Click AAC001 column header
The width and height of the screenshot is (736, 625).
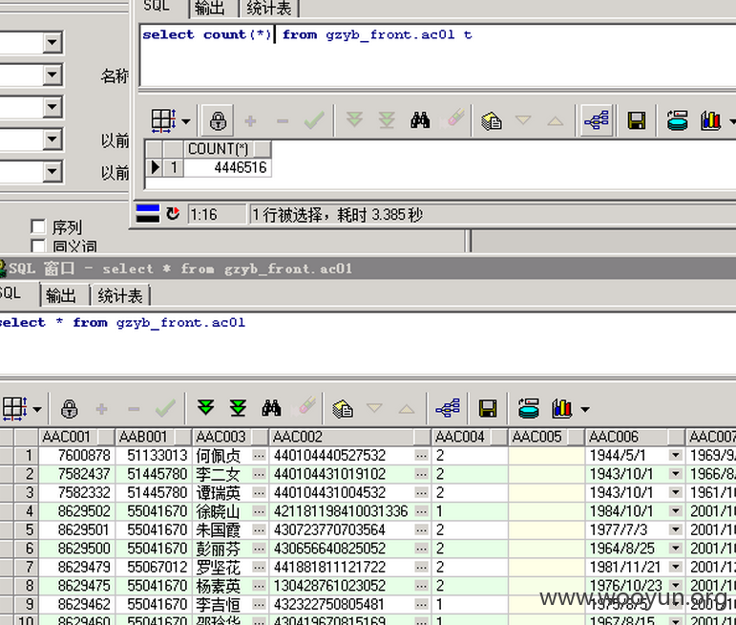point(76,437)
